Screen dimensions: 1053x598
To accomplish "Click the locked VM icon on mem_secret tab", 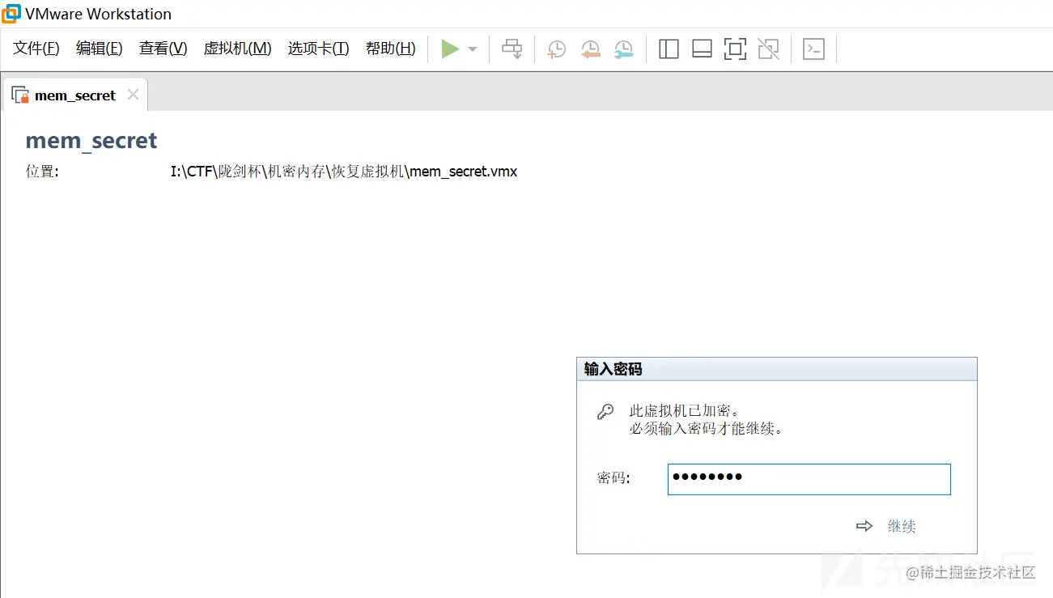I will pos(20,95).
